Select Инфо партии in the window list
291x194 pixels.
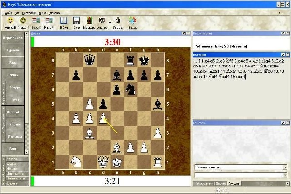pos(17,174)
